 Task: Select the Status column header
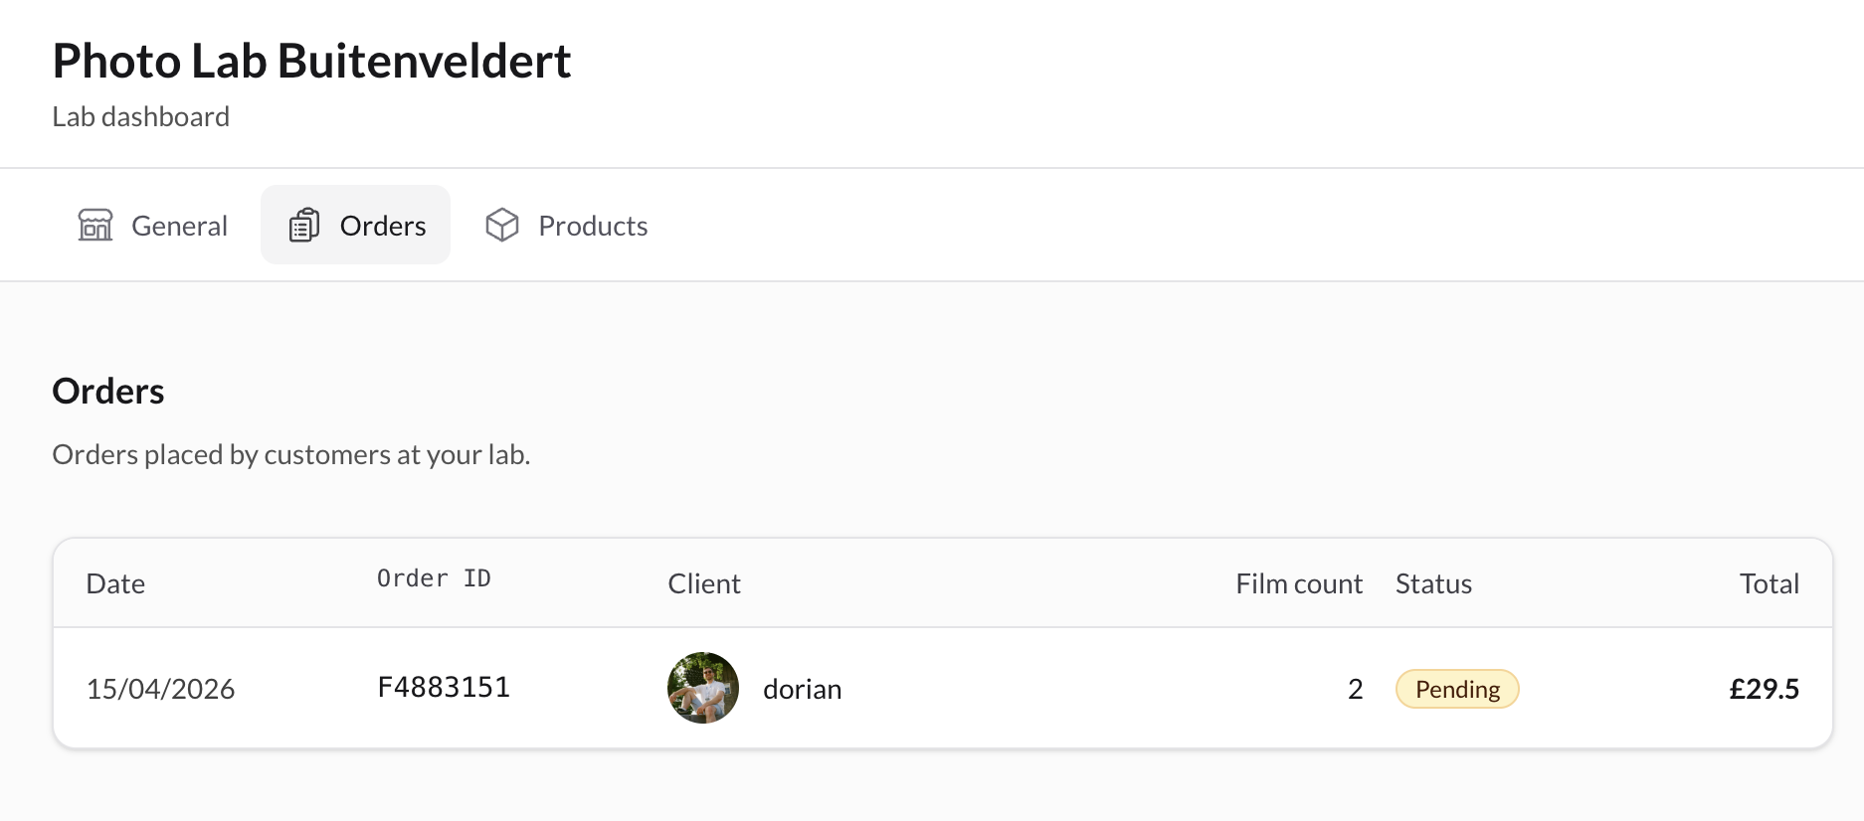coord(1433,583)
